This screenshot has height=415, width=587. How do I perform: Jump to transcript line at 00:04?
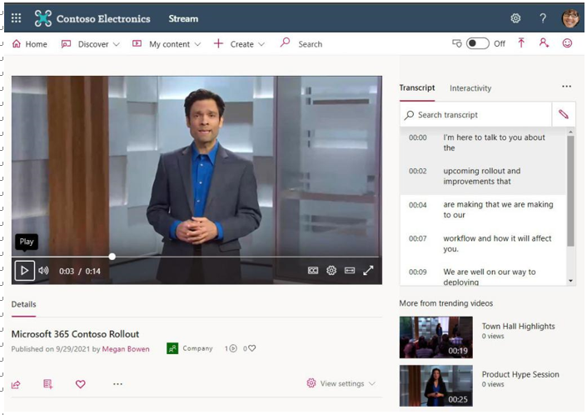pyautogui.click(x=483, y=210)
